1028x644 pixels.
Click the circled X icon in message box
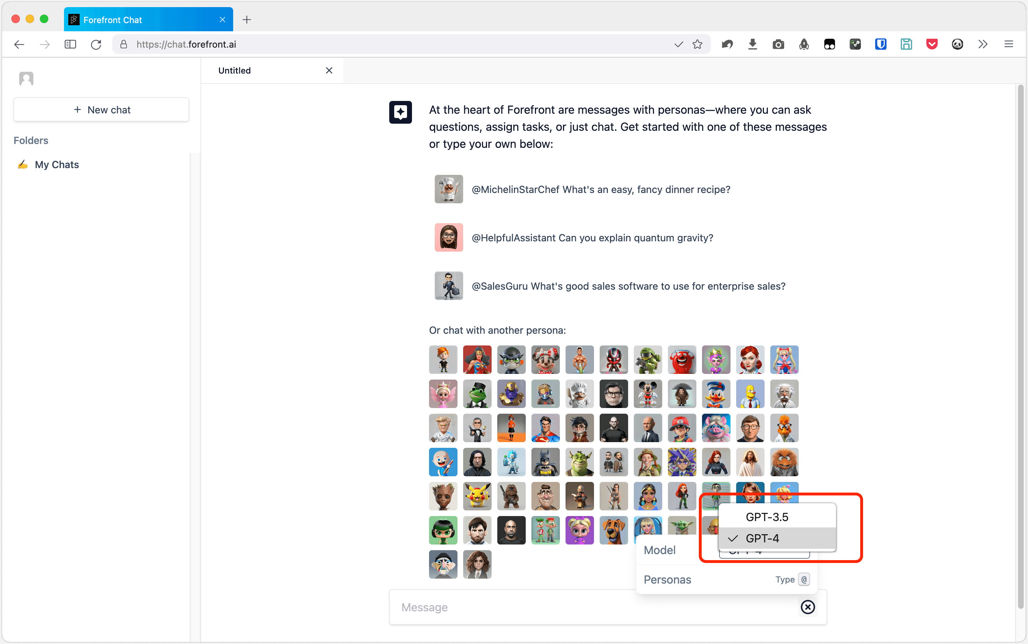[x=807, y=607]
